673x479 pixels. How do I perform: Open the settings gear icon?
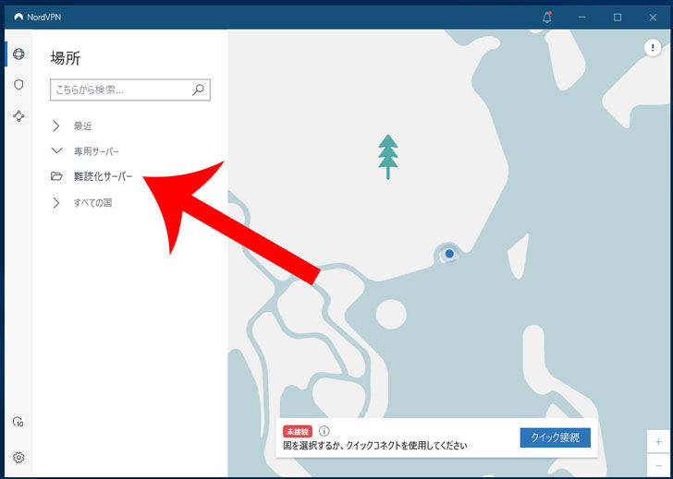(x=18, y=457)
